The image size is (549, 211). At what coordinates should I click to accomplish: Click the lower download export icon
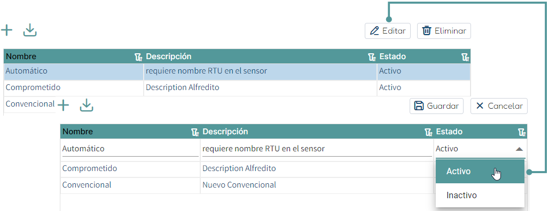87,105
